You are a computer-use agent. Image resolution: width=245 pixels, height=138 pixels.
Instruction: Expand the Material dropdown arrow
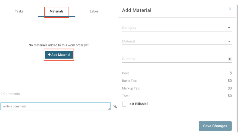pyautogui.click(x=229, y=41)
